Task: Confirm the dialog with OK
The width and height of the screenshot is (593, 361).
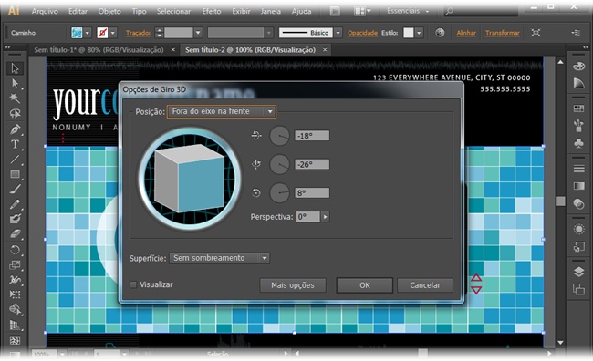Action: click(365, 285)
